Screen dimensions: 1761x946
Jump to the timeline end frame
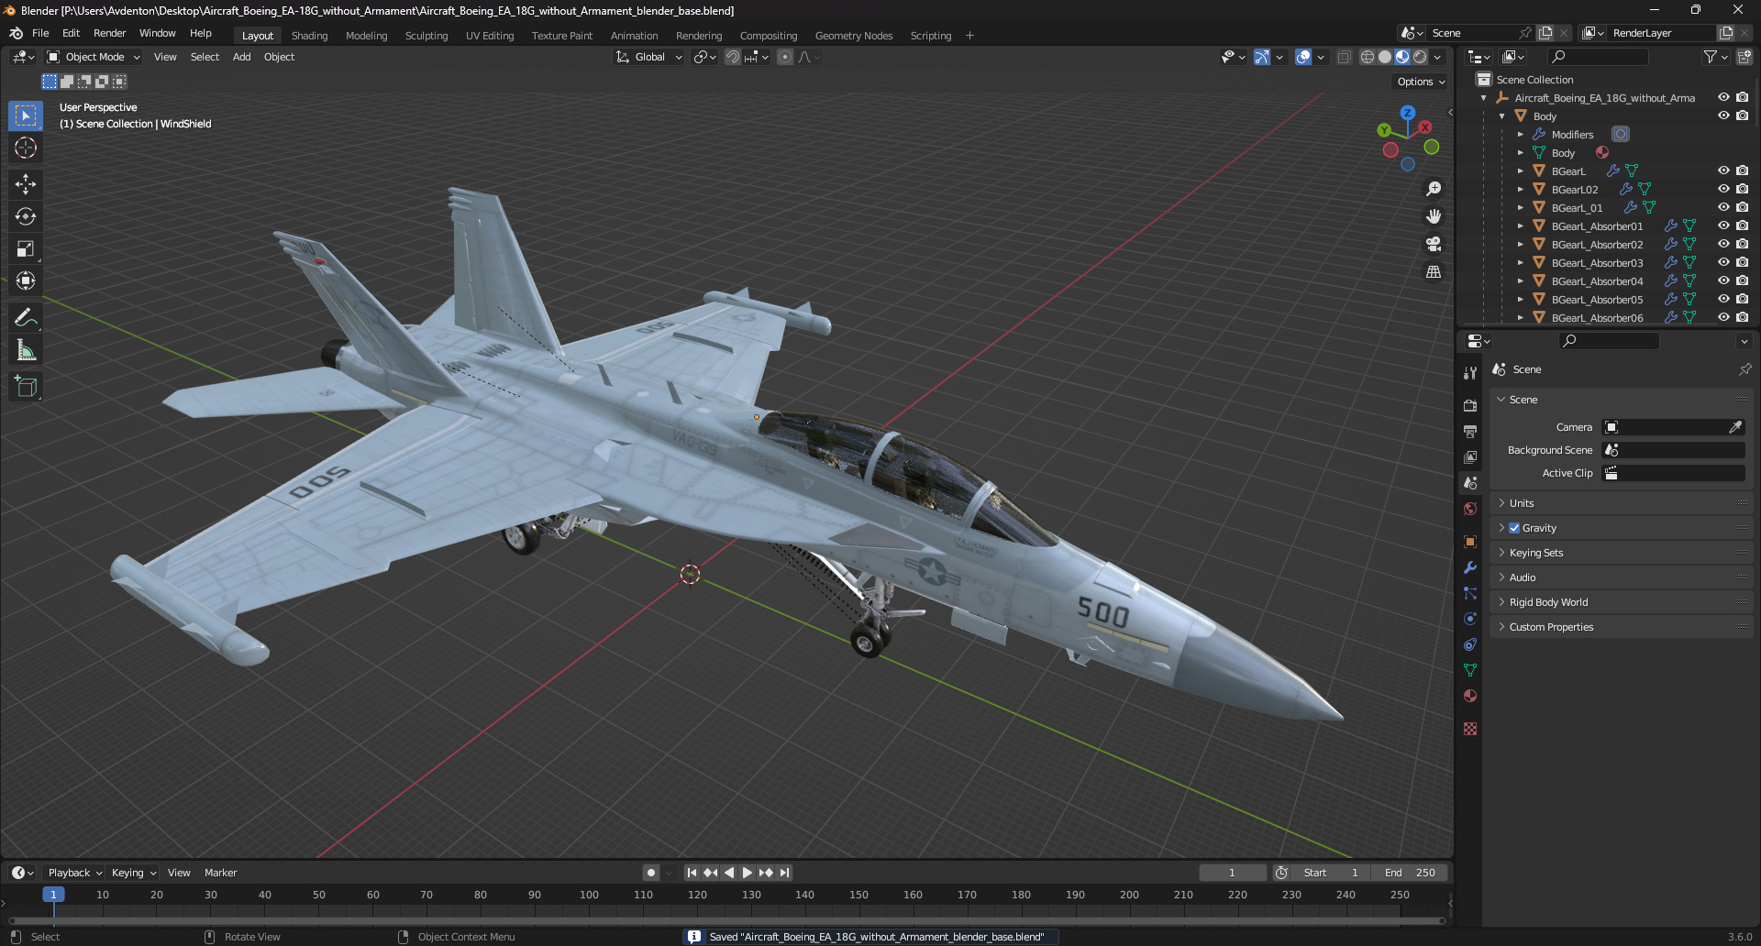[x=785, y=873]
